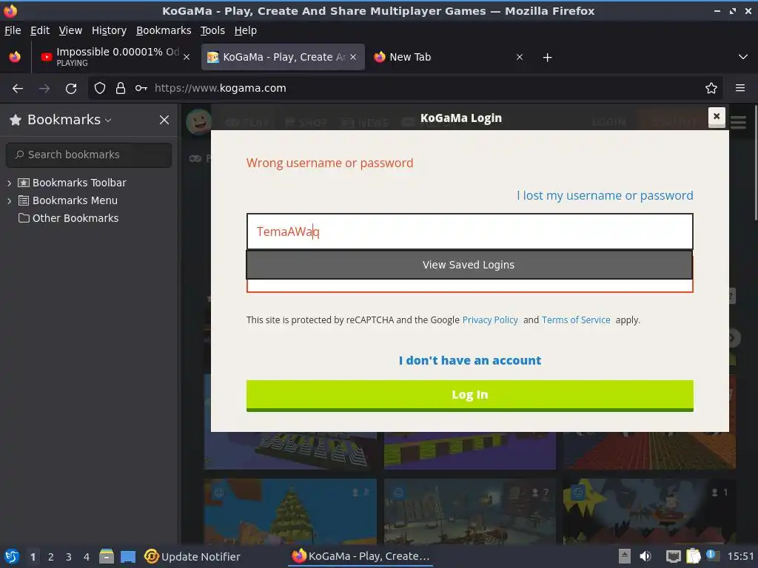Screen dimensions: 758x568
Task: Open the Help menu
Action: coord(246,30)
